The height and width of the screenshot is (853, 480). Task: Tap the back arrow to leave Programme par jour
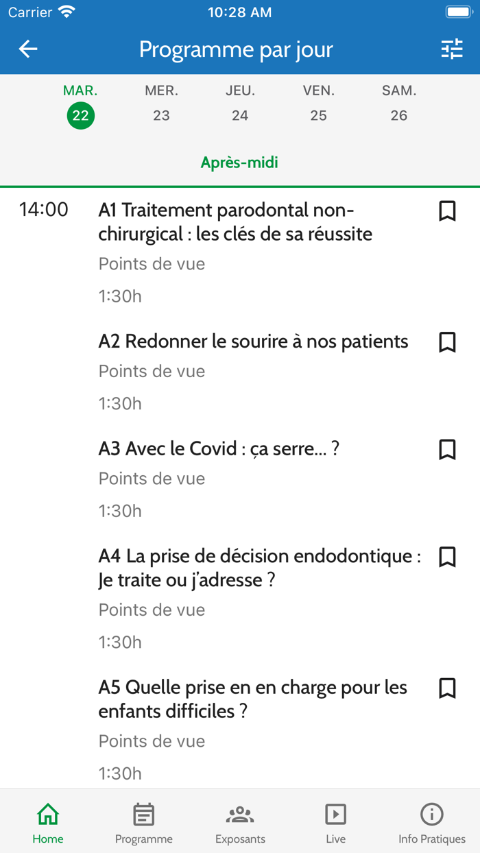coord(27,49)
